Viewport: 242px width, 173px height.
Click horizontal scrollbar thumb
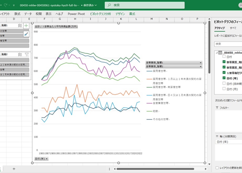155,169
